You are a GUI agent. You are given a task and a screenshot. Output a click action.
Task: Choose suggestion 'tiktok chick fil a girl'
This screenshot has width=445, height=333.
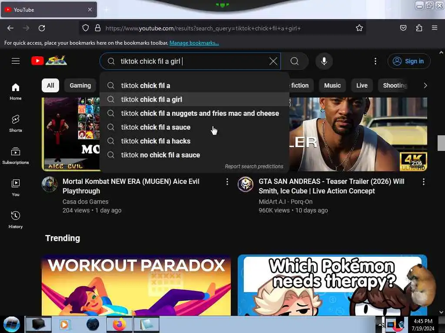pos(194,99)
